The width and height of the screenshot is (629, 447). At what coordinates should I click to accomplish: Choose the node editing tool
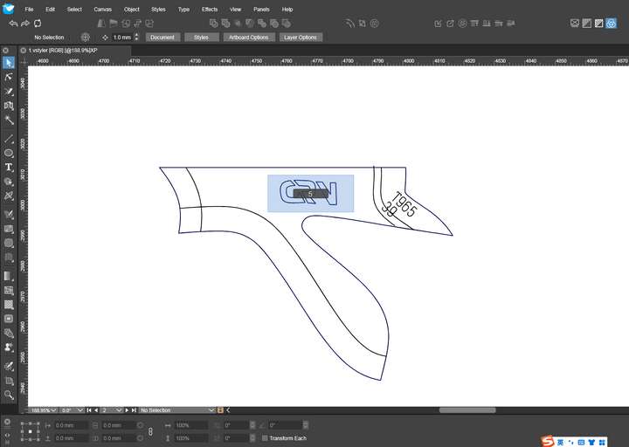tap(9, 77)
